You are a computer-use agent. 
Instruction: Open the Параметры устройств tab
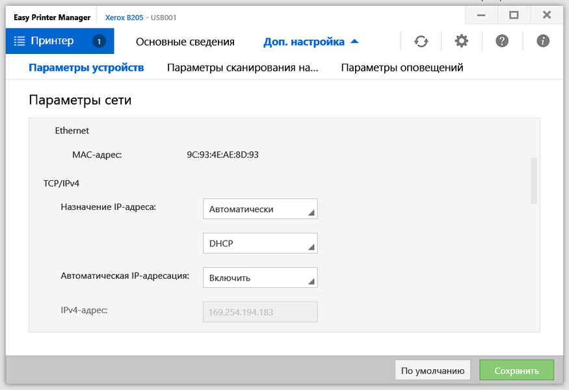(86, 68)
